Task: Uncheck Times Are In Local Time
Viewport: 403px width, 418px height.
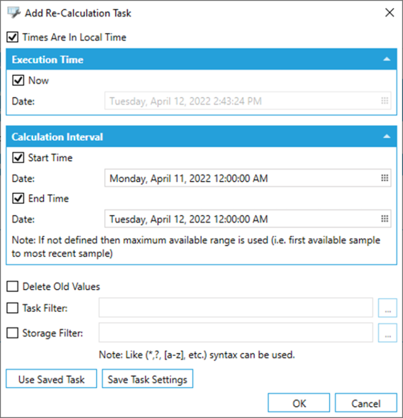Action: click(12, 37)
